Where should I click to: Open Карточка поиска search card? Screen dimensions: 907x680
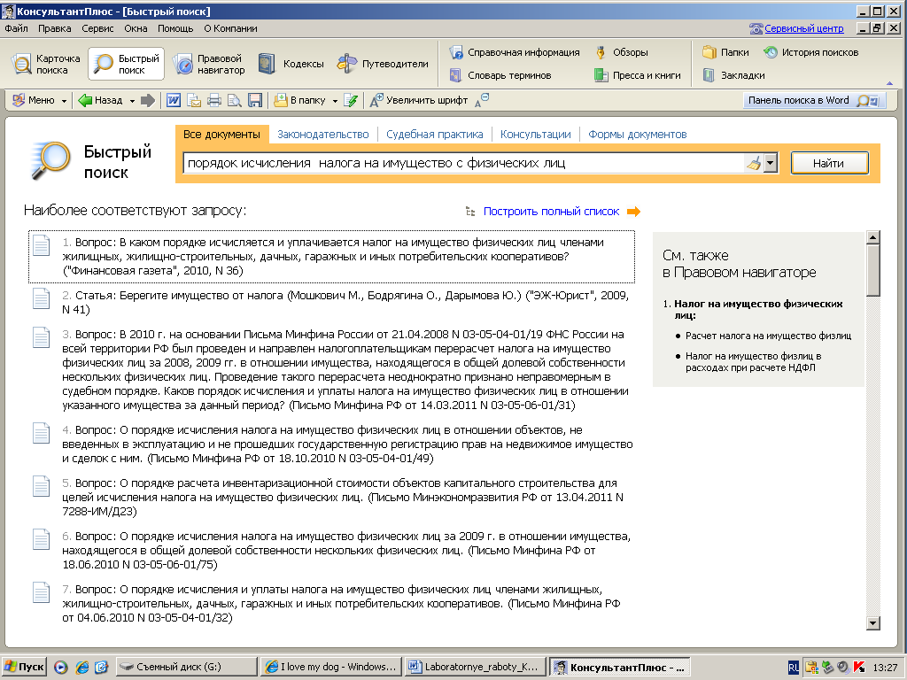click(x=45, y=64)
